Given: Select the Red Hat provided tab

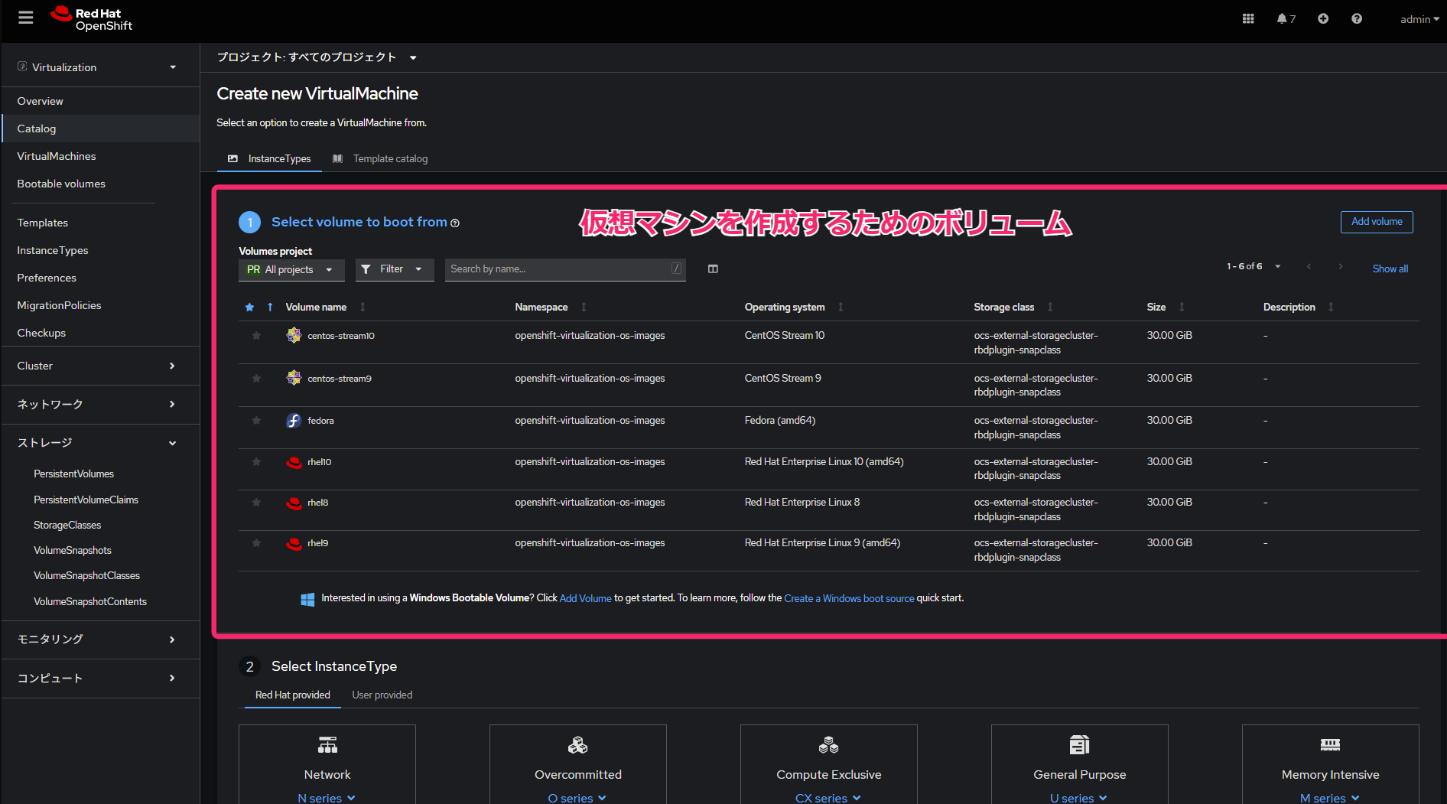Looking at the screenshot, I should point(293,695).
